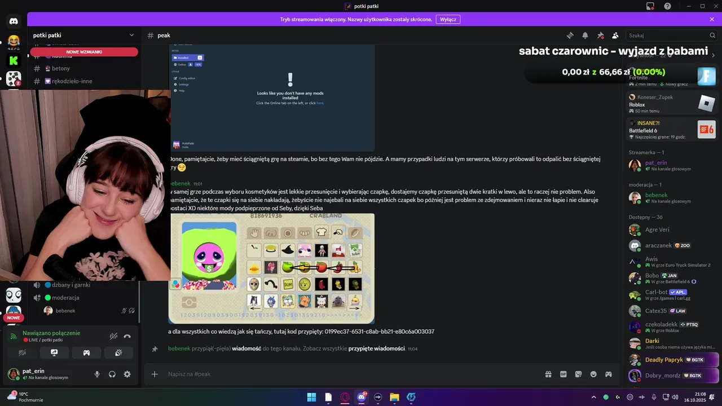Open member Carl-bot

(672, 294)
